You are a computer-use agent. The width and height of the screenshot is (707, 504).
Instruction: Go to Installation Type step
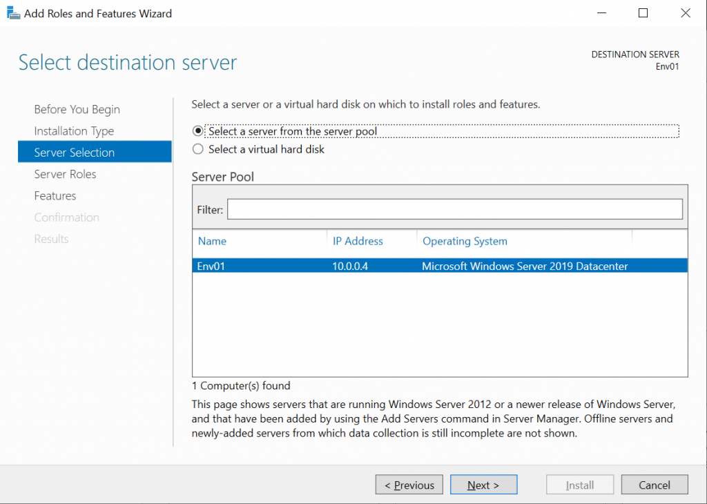tap(74, 130)
